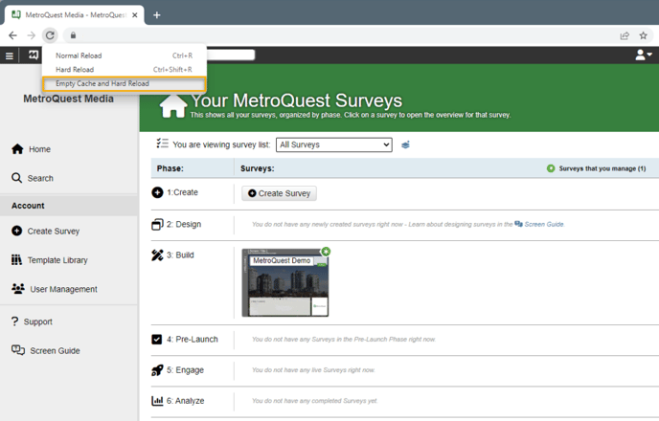Expand the All Surveys list dropdown
The width and height of the screenshot is (659, 421).
[x=333, y=144]
